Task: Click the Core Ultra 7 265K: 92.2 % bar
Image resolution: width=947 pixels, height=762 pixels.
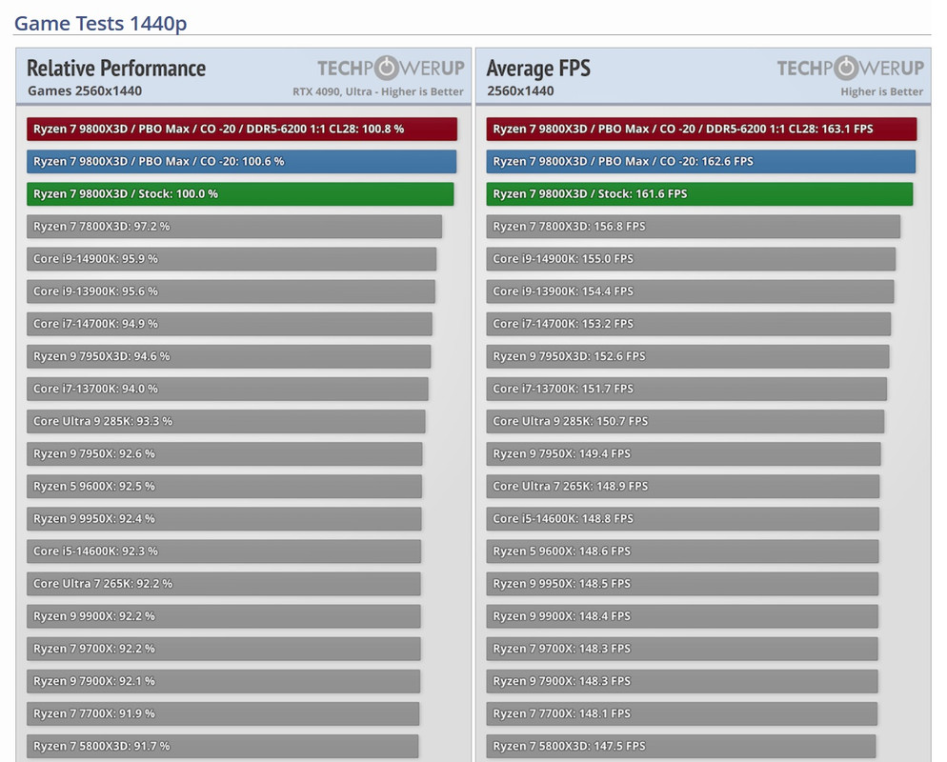Action: click(224, 584)
